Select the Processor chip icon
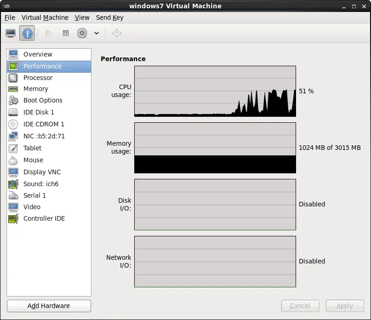Screen dimensions: 371x320 (13, 78)
